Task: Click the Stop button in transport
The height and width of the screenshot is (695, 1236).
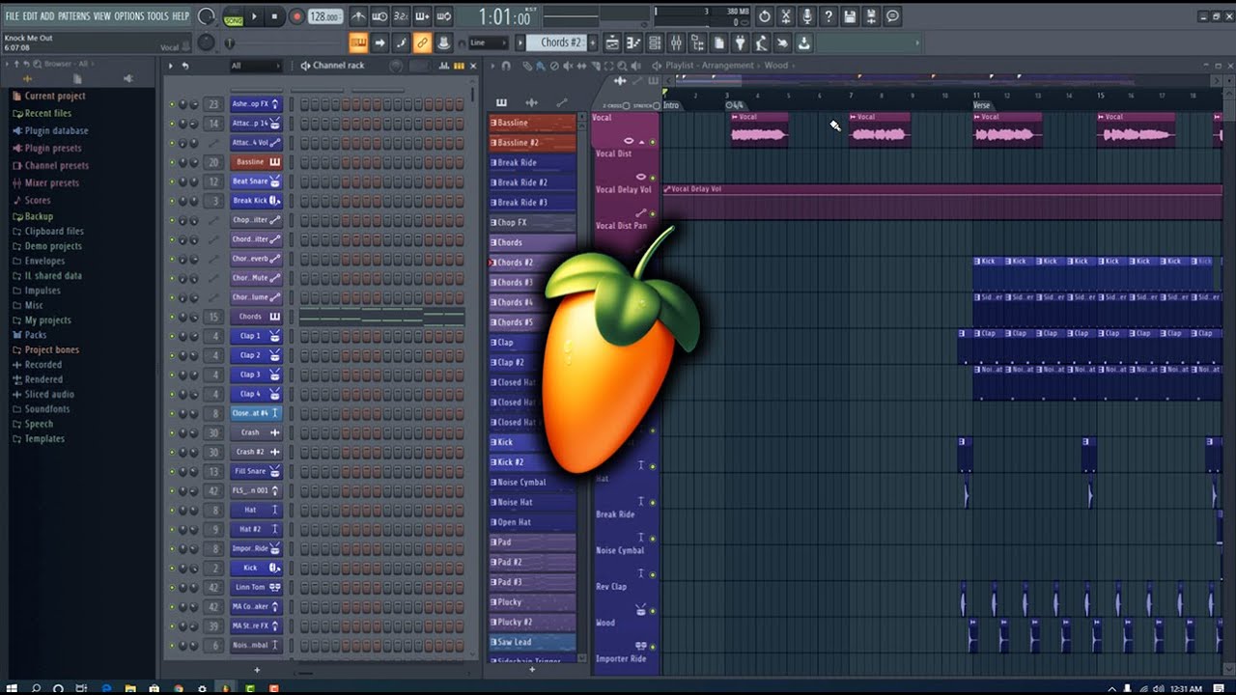Action: [274, 16]
